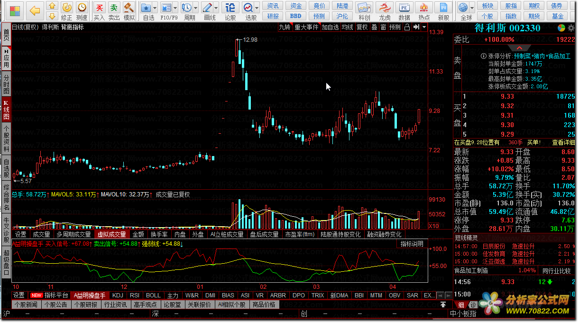This screenshot has width=579, height=323.
Task: Click the upload arrow icon near news tabs
Action: [x=443, y=305]
